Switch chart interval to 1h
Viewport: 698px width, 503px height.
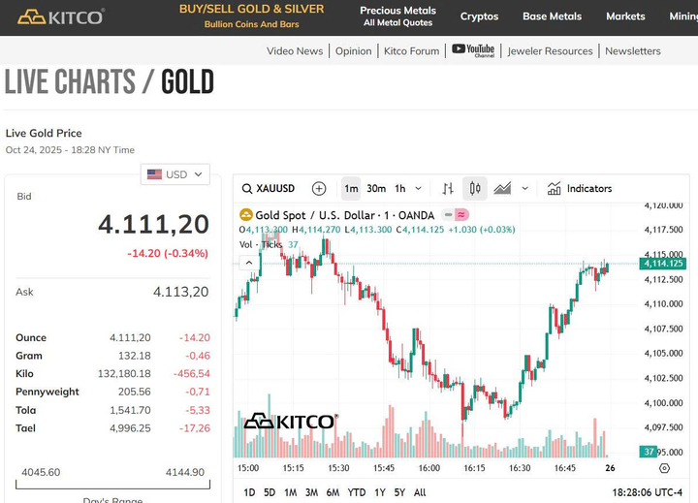tap(399, 189)
